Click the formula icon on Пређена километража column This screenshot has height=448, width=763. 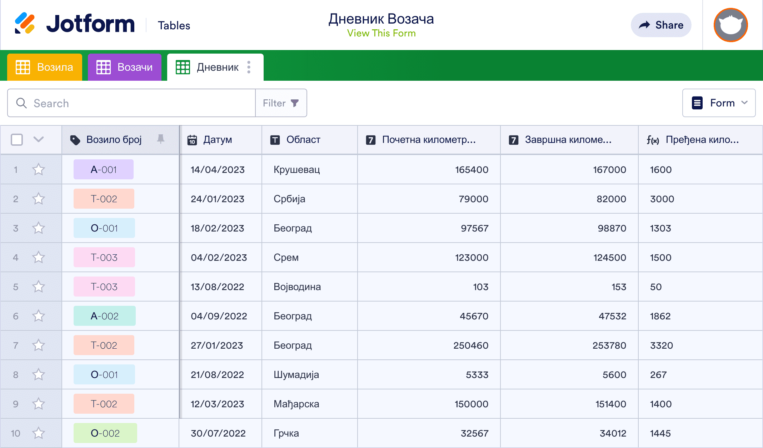click(653, 140)
